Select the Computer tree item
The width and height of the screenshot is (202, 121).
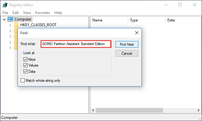coord(23,19)
